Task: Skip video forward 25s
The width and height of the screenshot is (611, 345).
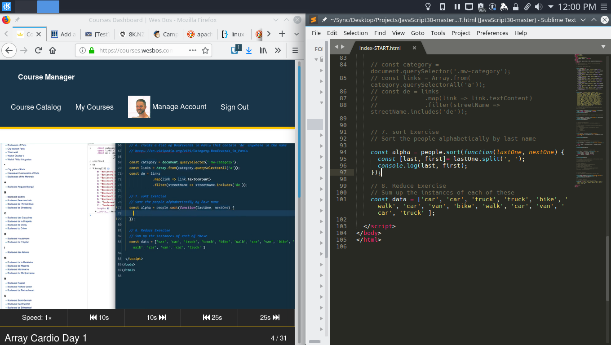Action: (x=270, y=317)
